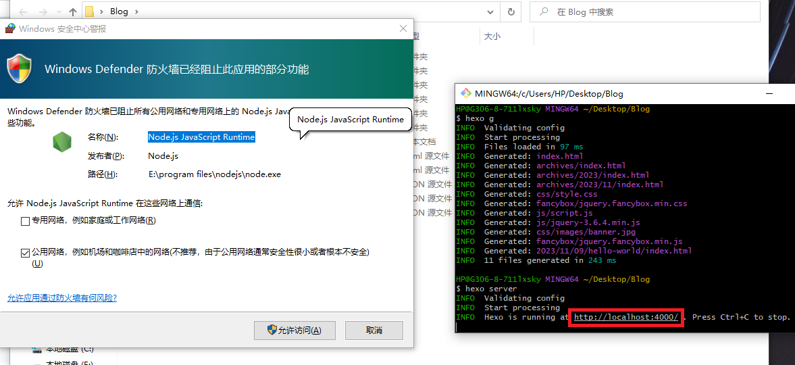The width and height of the screenshot is (795, 365).
Task: Click the Cancel button in firewall dialog
Action: [x=374, y=331]
